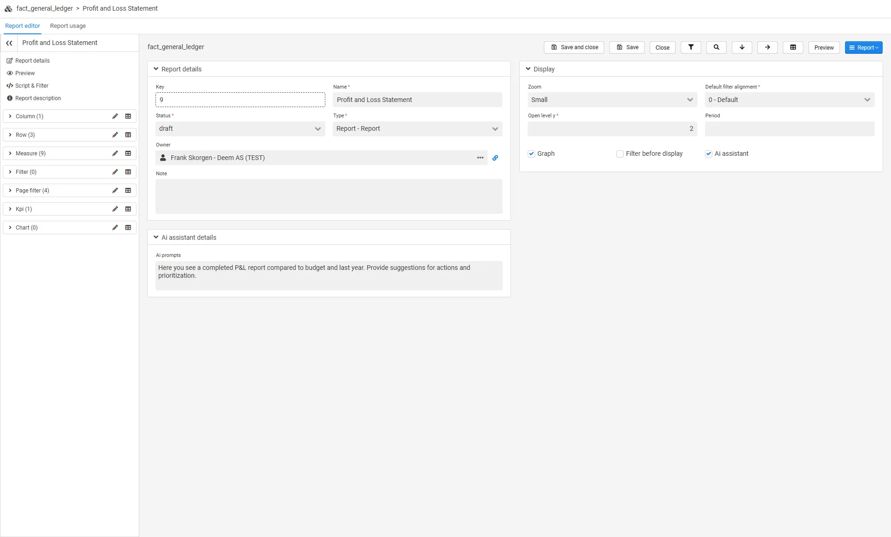Click the table grid toolbar icon
Image resolution: width=891 pixels, height=537 pixels.
coord(793,47)
